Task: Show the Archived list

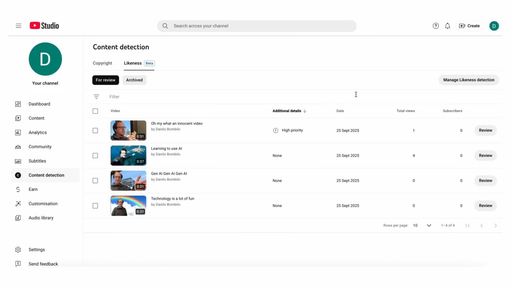Action: [x=134, y=80]
